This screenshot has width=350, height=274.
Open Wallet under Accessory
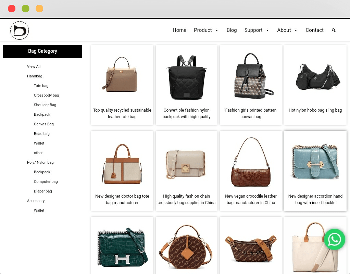coord(39,211)
